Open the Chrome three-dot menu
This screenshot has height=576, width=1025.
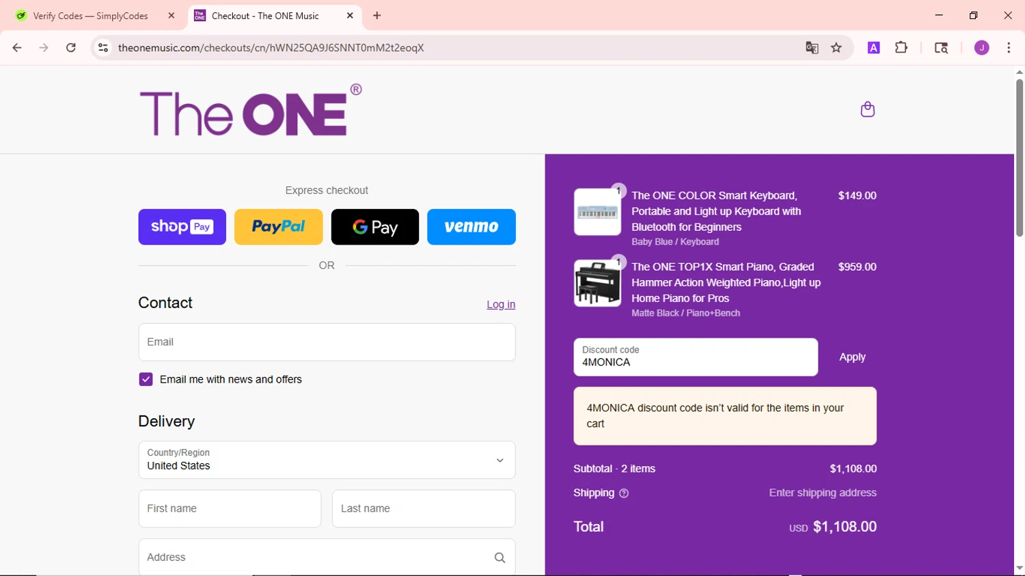tap(1009, 48)
